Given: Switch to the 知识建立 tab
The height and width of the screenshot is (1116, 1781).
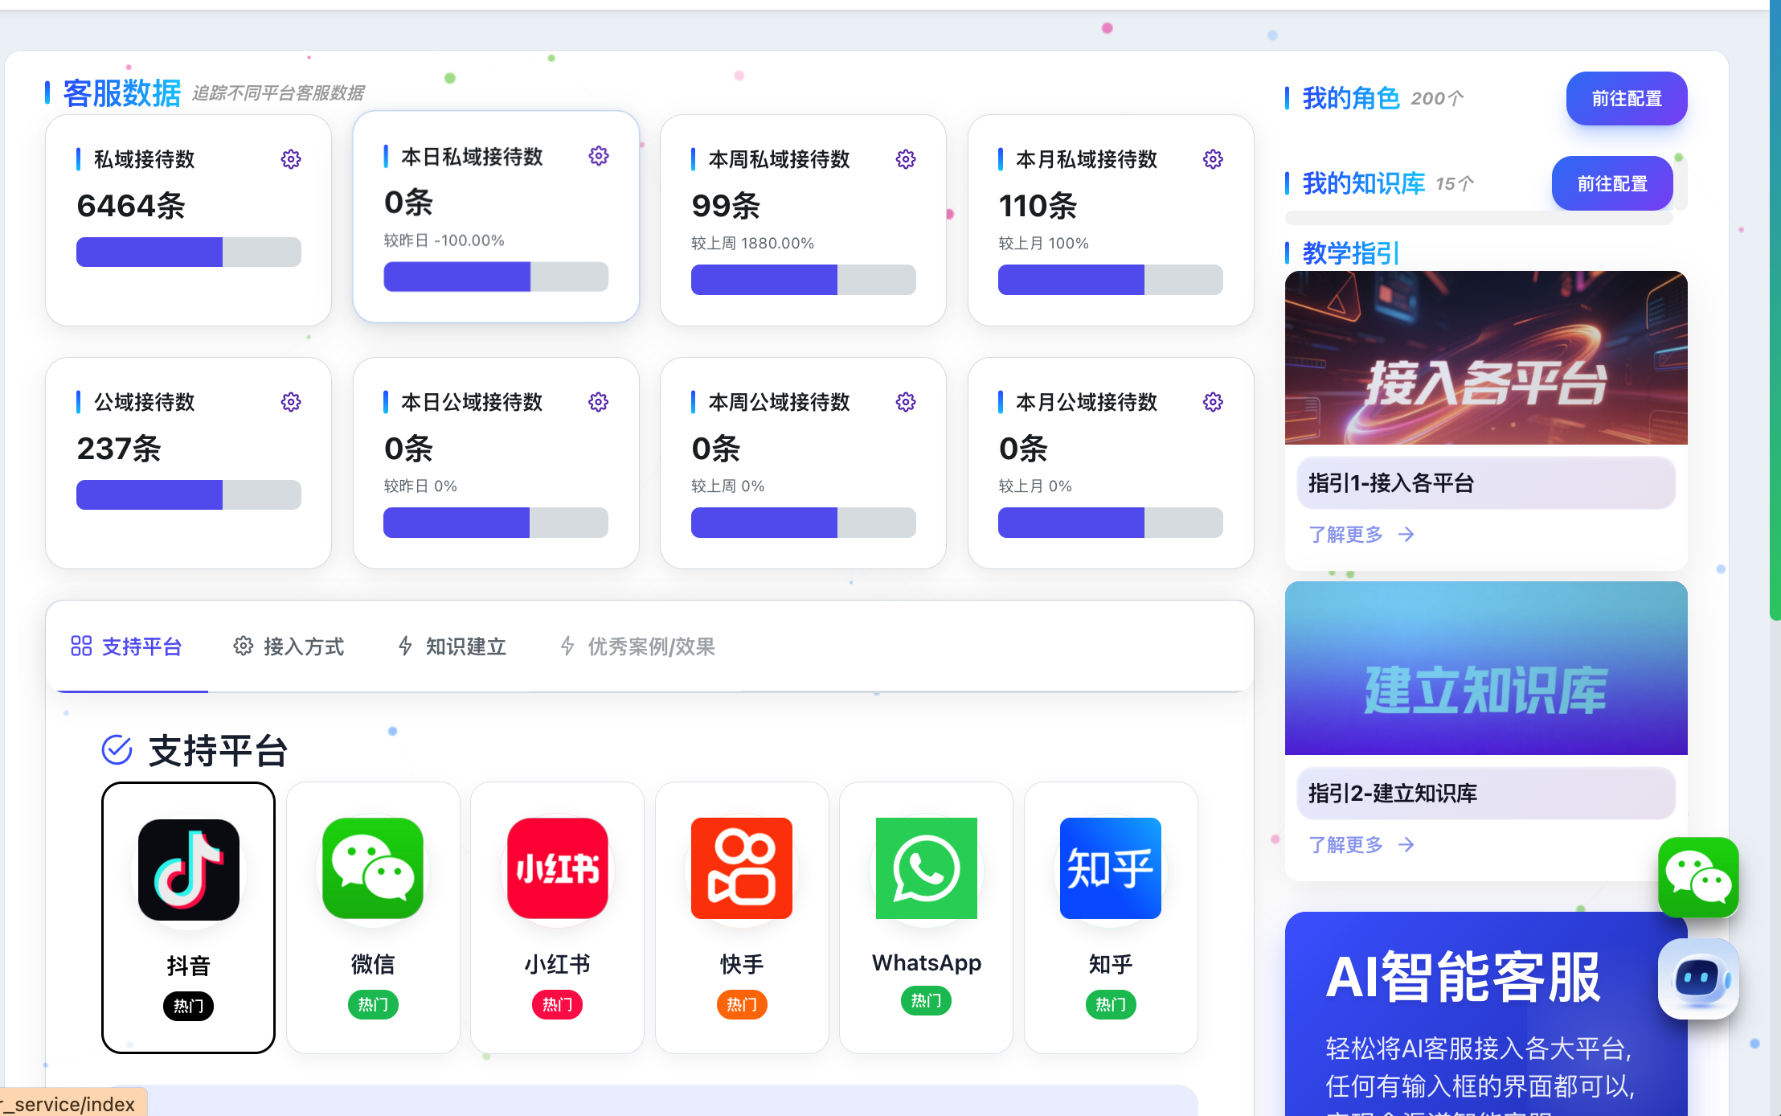Looking at the screenshot, I should pyautogui.click(x=452, y=646).
